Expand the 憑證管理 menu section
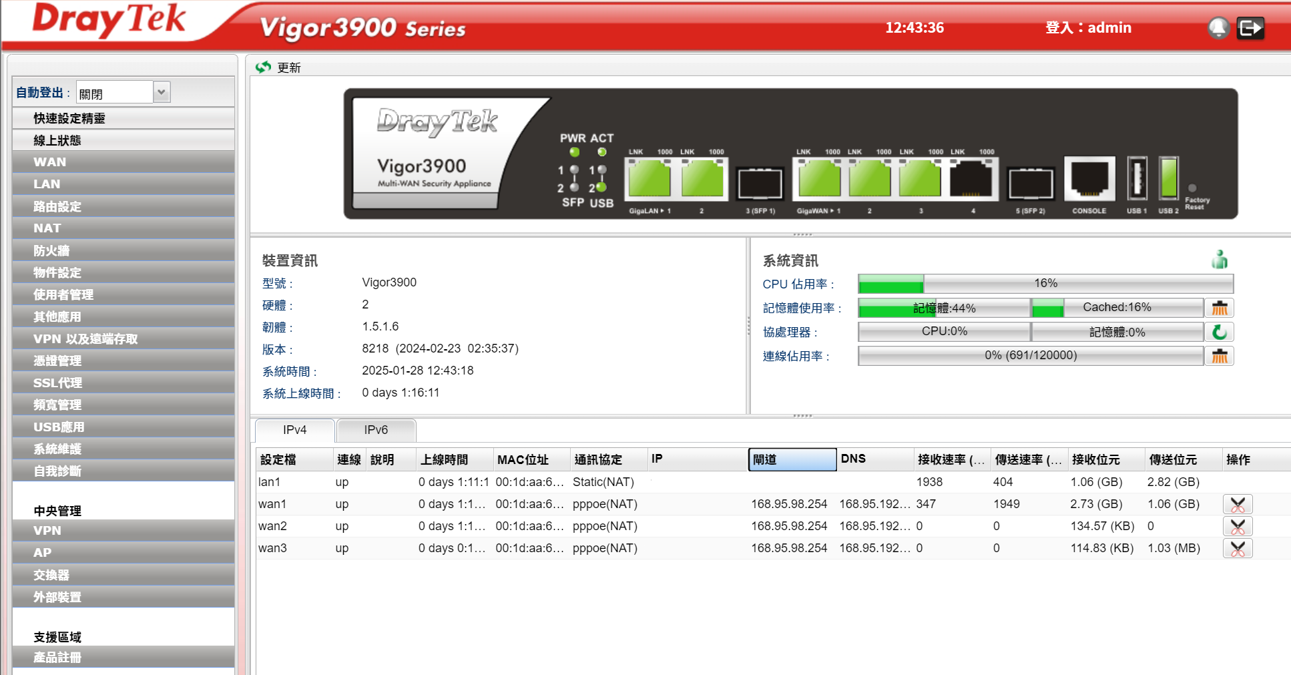The width and height of the screenshot is (1291, 675). (123, 360)
